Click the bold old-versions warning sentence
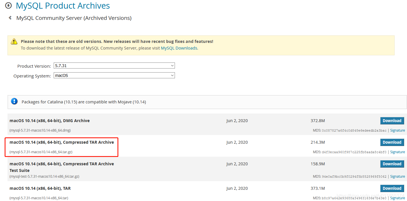 [x=117, y=41]
